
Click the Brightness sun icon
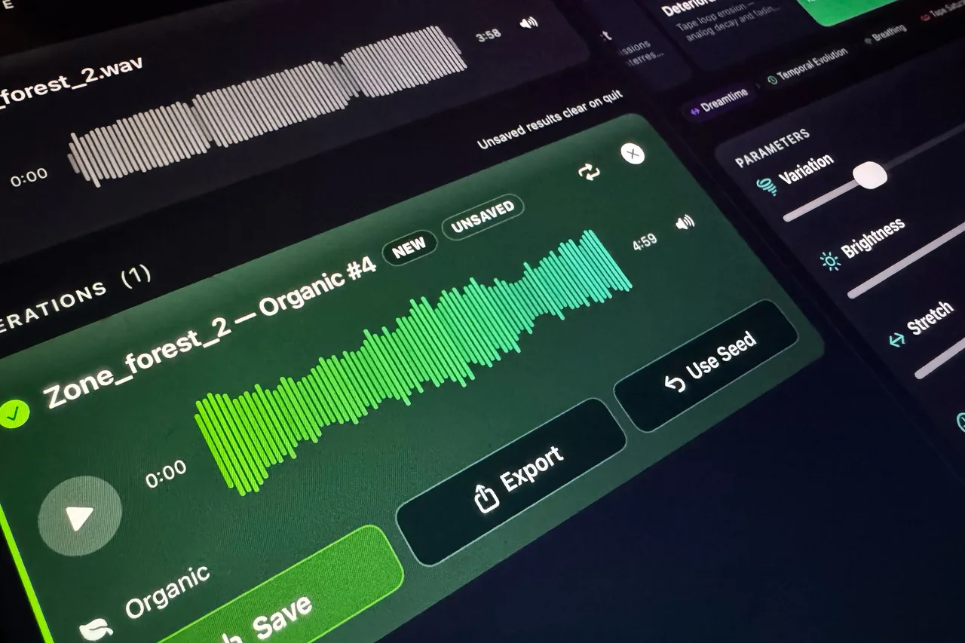pos(830,261)
